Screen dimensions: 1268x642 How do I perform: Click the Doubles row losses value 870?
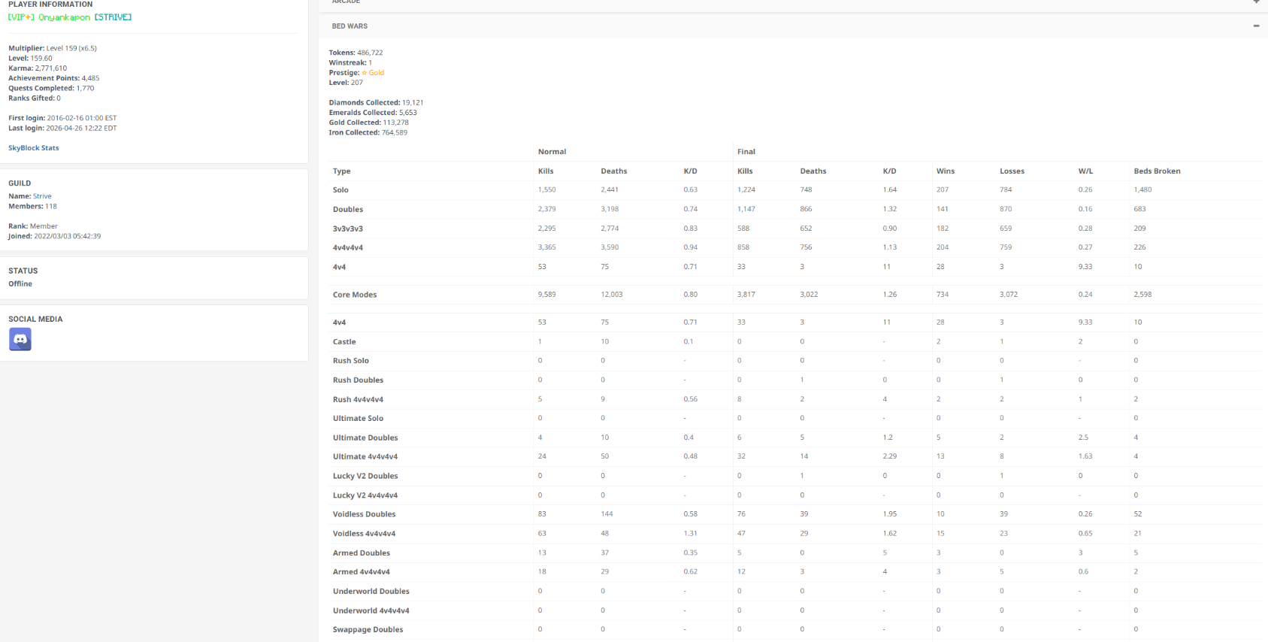(x=1006, y=210)
